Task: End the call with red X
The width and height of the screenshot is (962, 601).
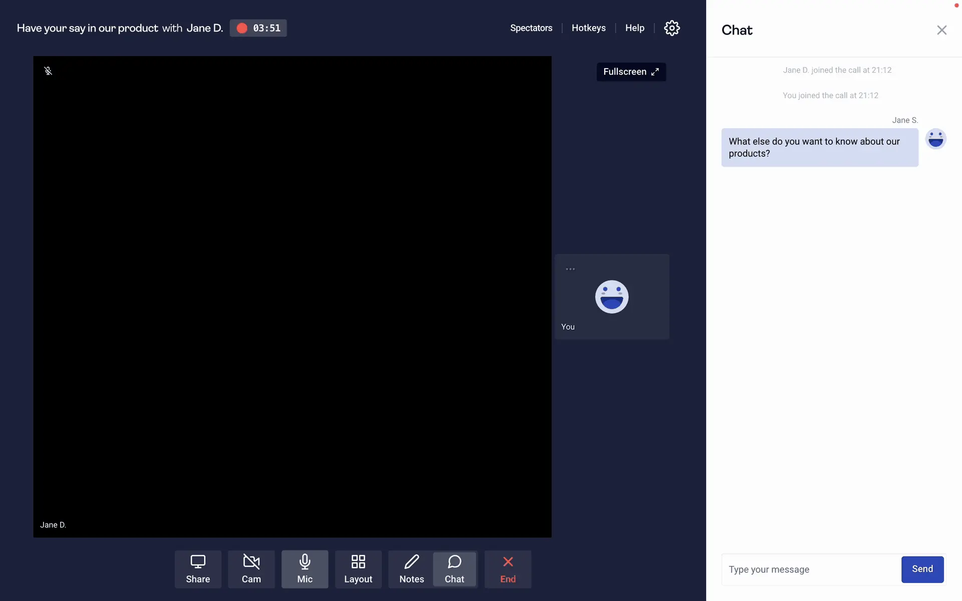Action: pos(508,569)
